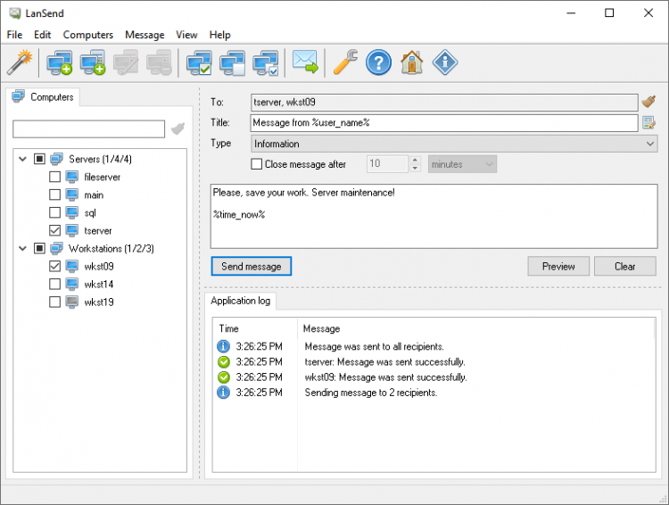Toggle the Workstations group checkbox
Screen dimensions: 669x505
tap(39, 248)
